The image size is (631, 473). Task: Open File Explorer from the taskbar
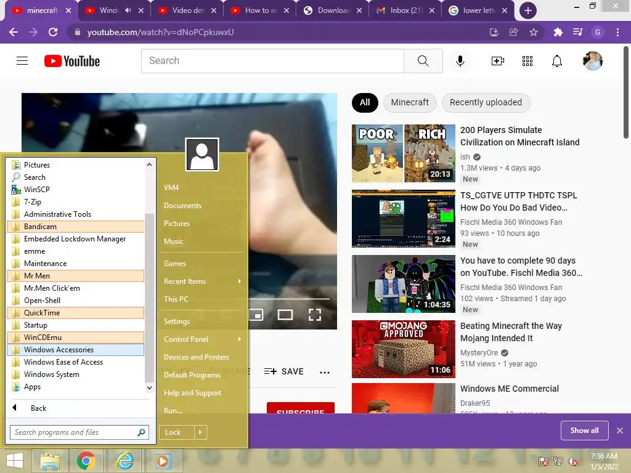tap(49, 461)
